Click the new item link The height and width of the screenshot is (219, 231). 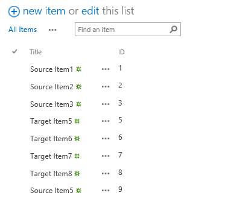tap(44, 11)
